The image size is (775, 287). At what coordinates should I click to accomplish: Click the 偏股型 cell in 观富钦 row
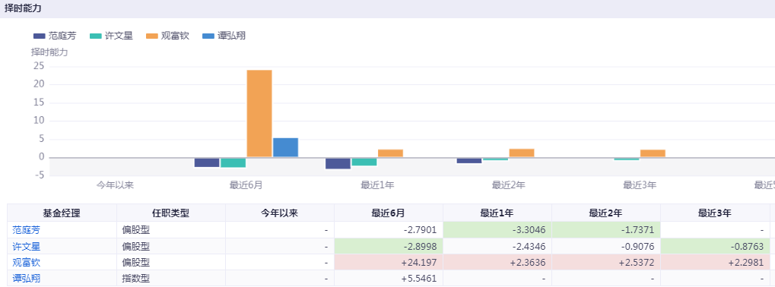pyautogui.click(x=171, y=263)
